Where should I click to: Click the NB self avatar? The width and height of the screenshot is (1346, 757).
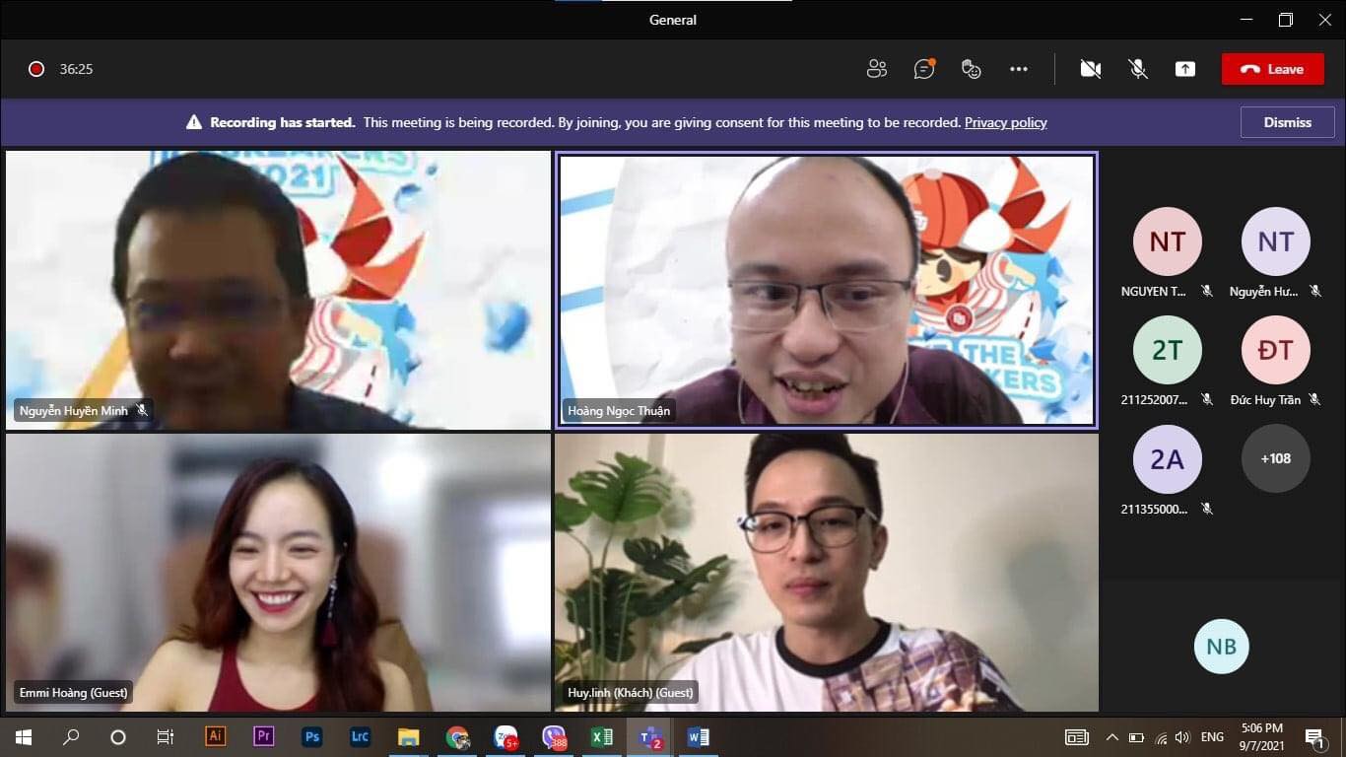pyautogui.click(x=1222, y=647)
